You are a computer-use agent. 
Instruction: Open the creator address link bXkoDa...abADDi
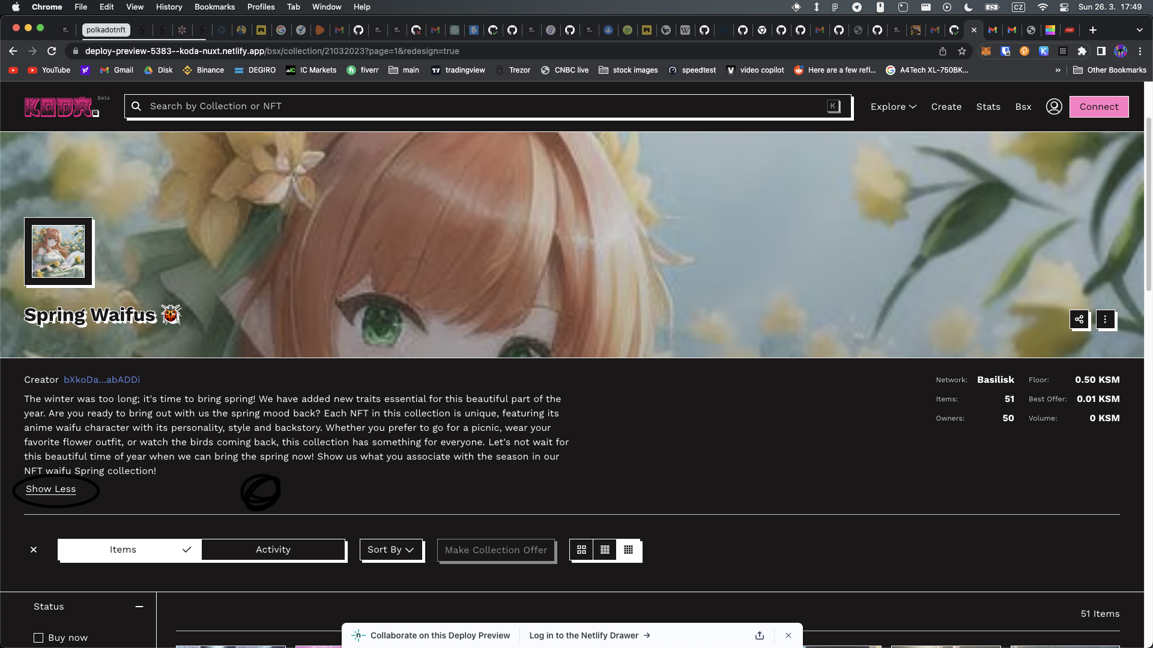pos(101,379)
